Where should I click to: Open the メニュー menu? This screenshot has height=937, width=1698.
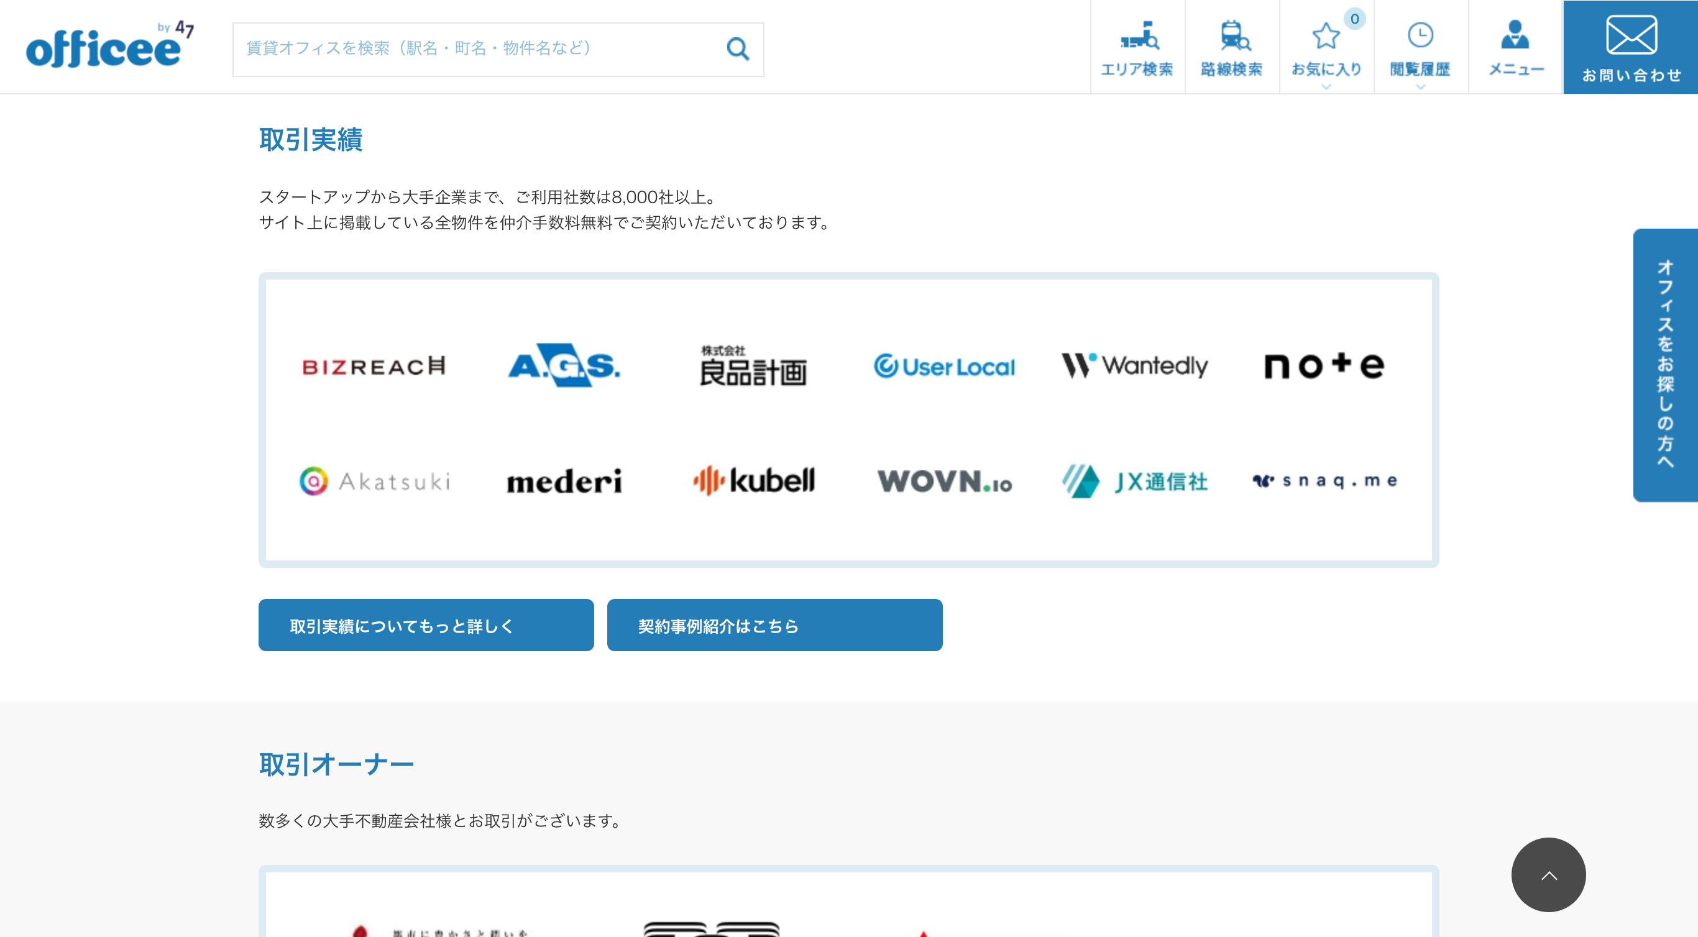(1515, 46)
